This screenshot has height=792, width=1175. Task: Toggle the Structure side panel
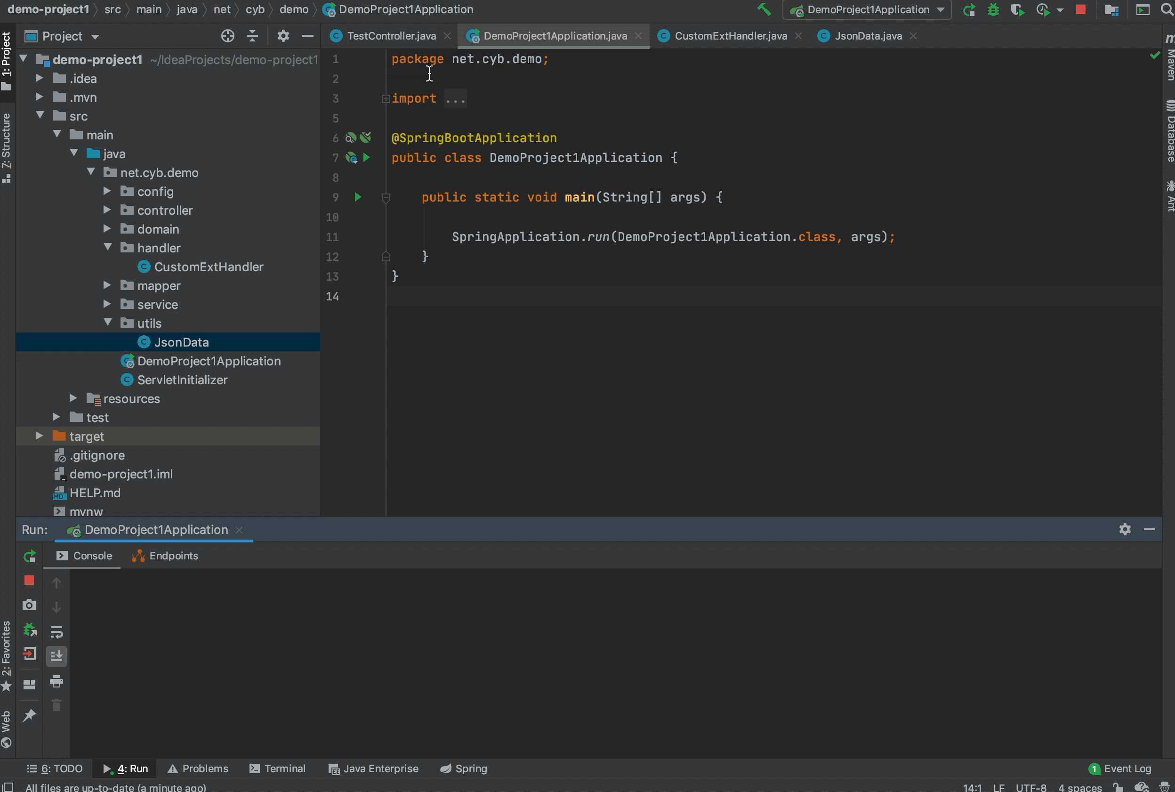[x=6, y=147]
